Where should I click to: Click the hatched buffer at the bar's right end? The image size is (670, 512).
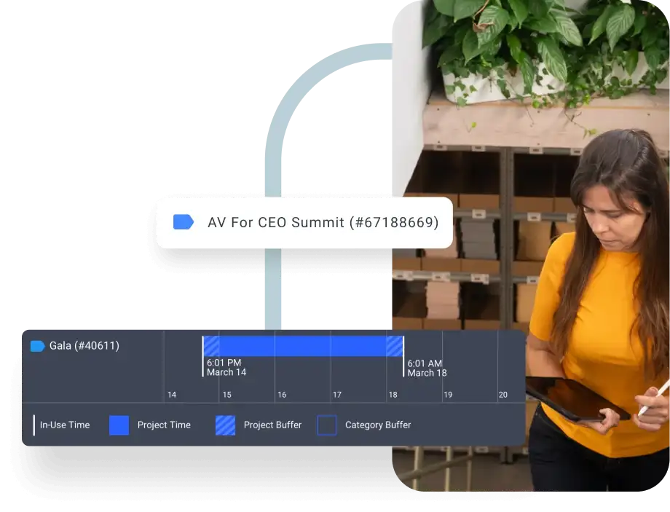(x=394, y=346)
